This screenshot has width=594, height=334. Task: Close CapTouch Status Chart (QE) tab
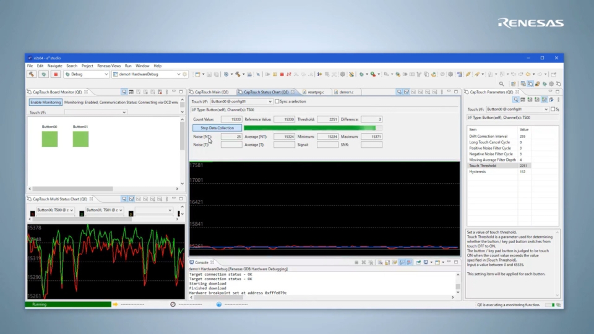click(x=293, y=92)
